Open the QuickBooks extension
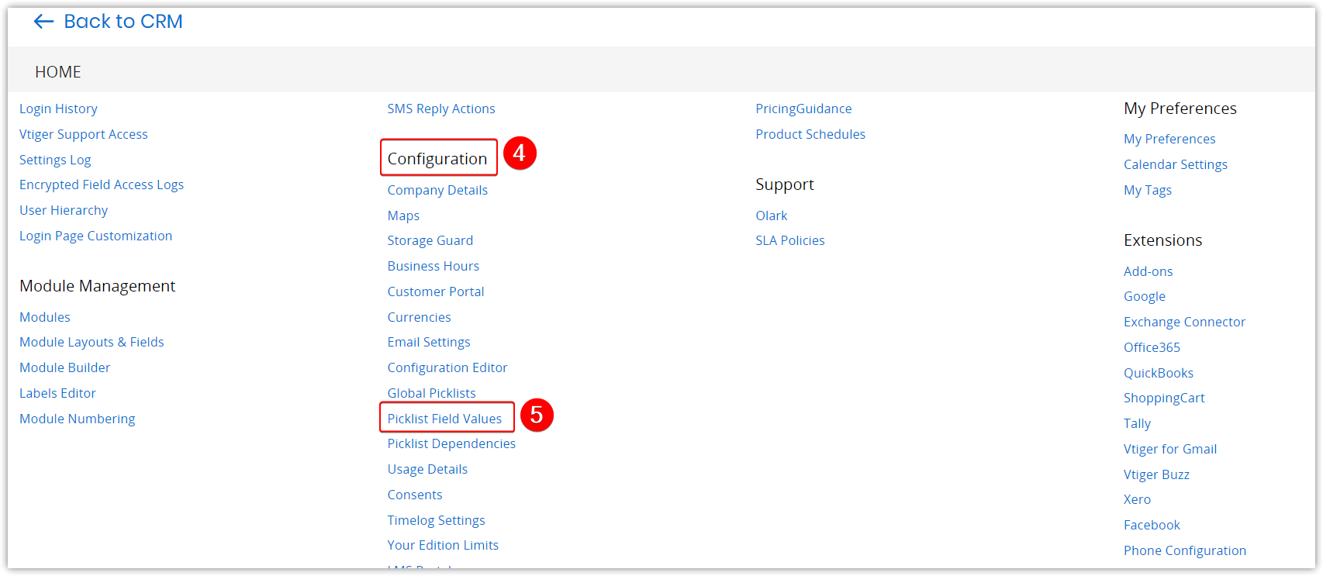The width and height of the screenshot is (1323, 576). [x=1159, y=373]
